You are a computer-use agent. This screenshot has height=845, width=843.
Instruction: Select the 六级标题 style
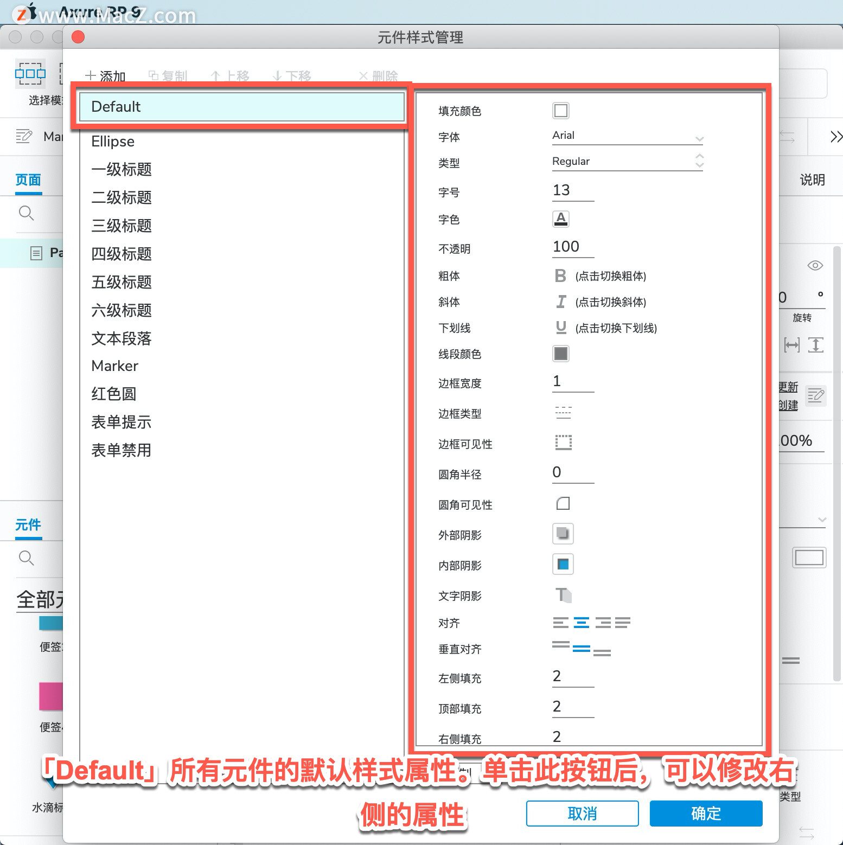point(242,310)
